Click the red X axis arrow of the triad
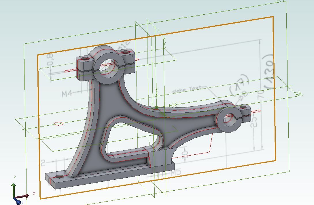Screen dimensions: 314x205 coord(26,196)
